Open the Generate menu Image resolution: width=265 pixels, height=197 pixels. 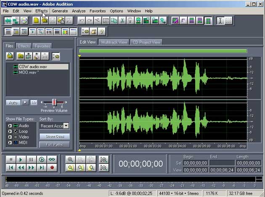(x=60, y=11)
